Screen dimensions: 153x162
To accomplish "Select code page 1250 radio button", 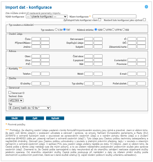I will tap(96, 29).
